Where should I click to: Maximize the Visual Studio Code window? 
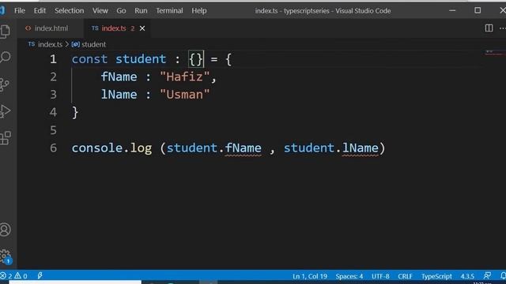478,10
